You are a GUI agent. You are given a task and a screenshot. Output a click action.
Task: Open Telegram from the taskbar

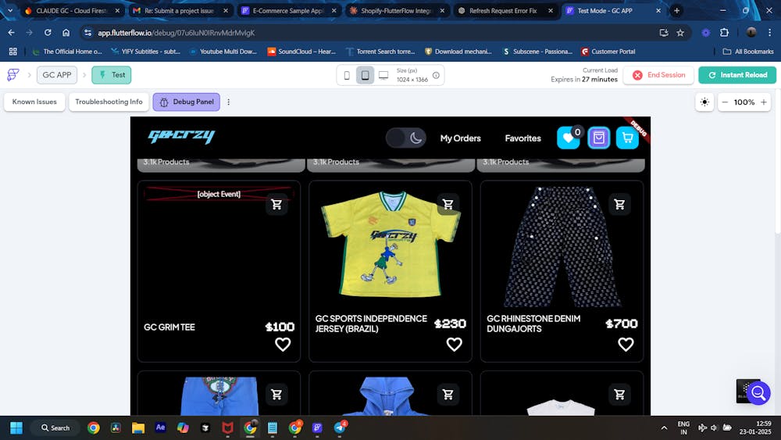340,427
